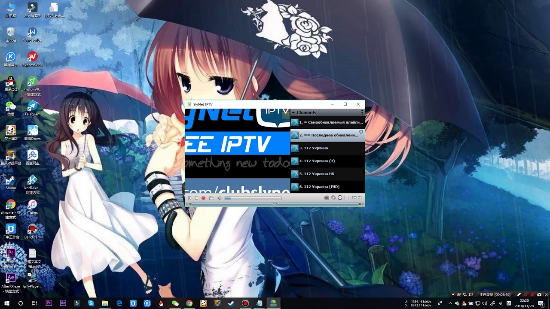
Task: Stop playback with the square button
Action: (196, 198)
